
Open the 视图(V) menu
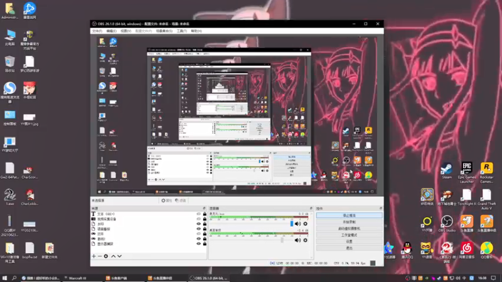126,31
